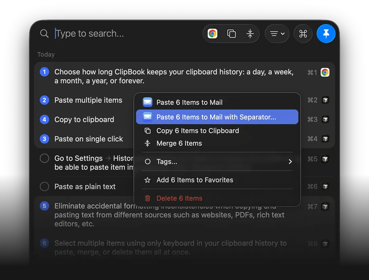The image size is (369, 280).
Task: Click the search magnifier icon
Action: click(44, 33)
